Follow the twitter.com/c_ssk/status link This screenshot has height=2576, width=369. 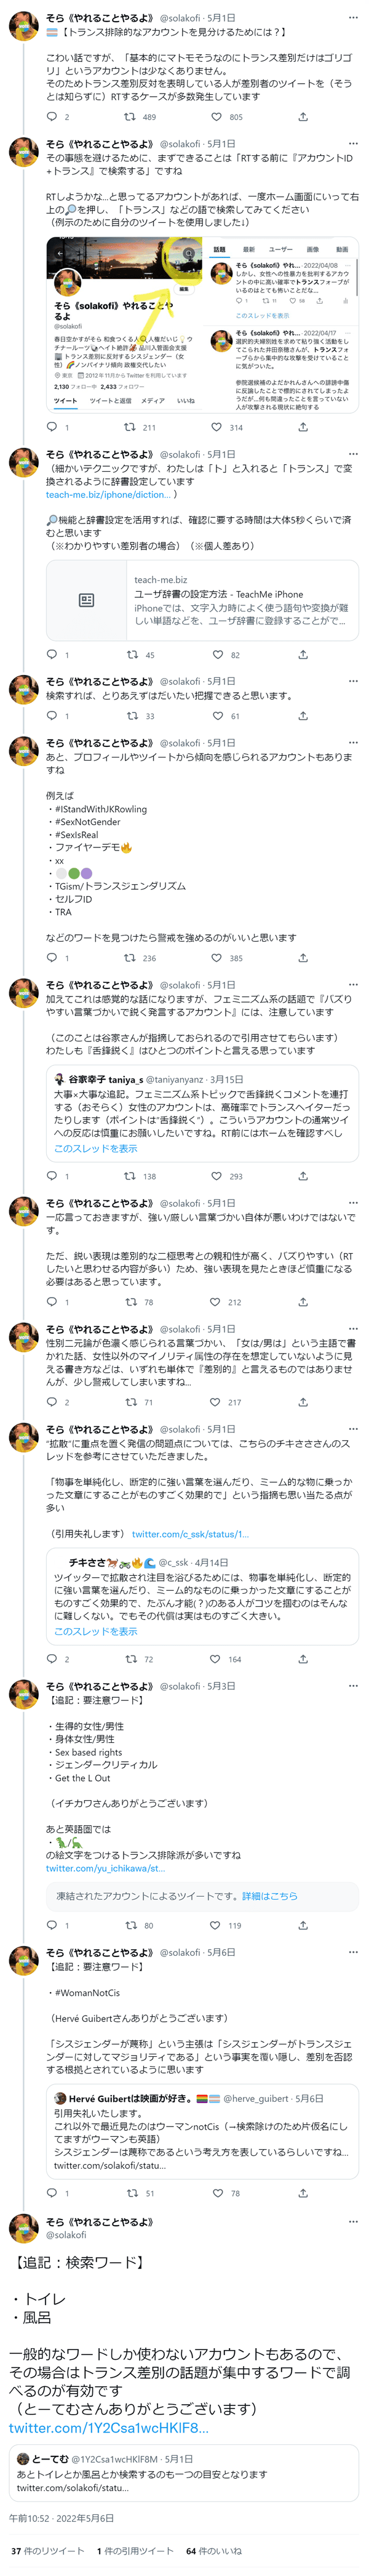[190, 1534]
